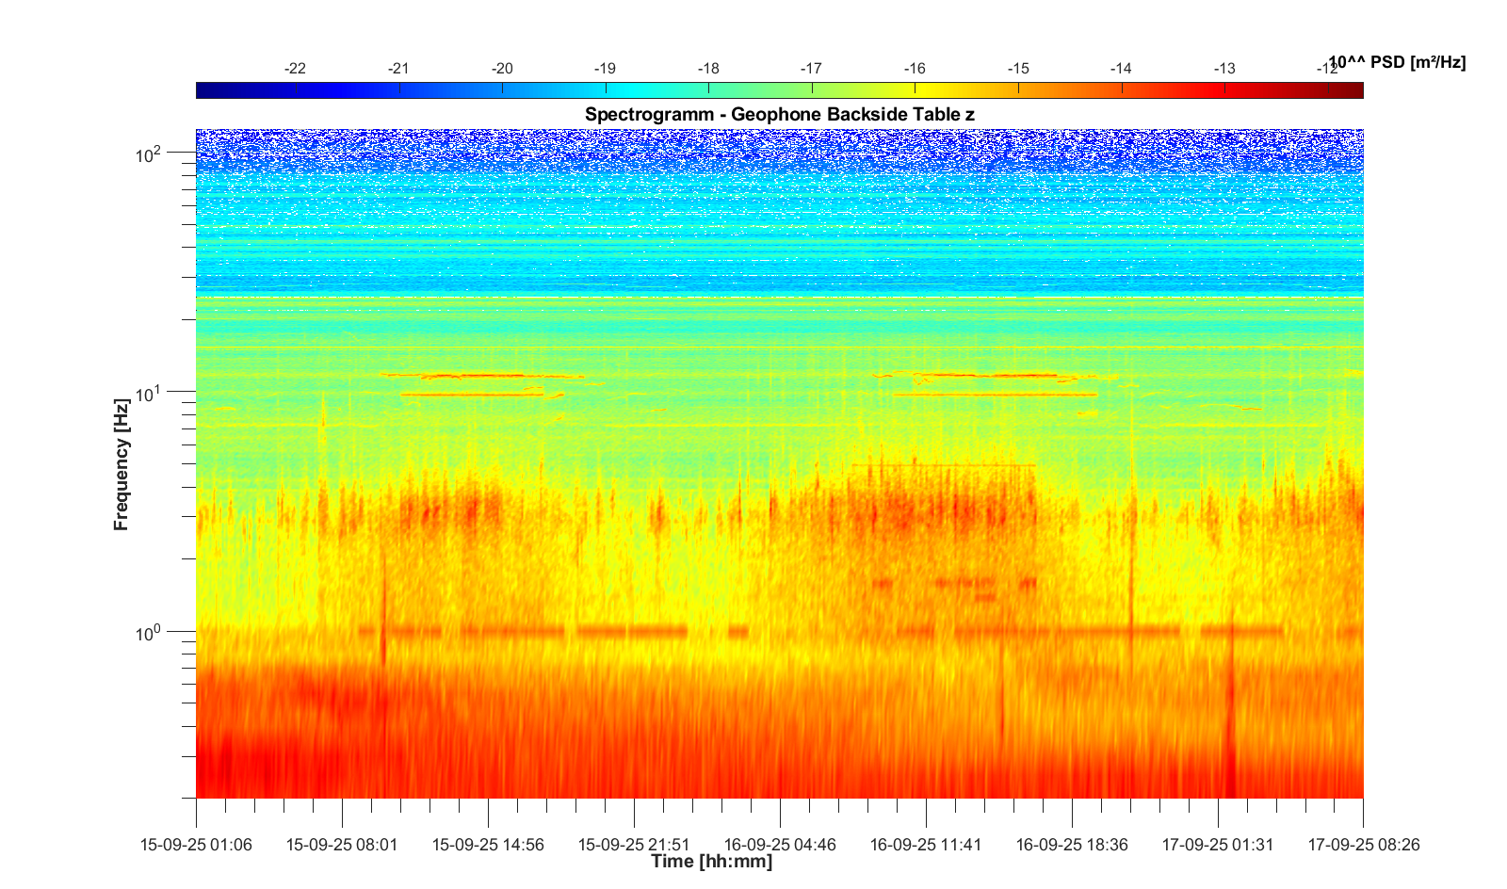Click the plot title 'Spectrogramm - Geophone Backside Table z'
The height and width of the screenshot is (889, 1507).
[779, 114]
